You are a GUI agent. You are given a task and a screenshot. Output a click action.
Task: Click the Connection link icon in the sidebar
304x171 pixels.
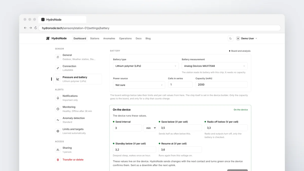pos(58,68)
